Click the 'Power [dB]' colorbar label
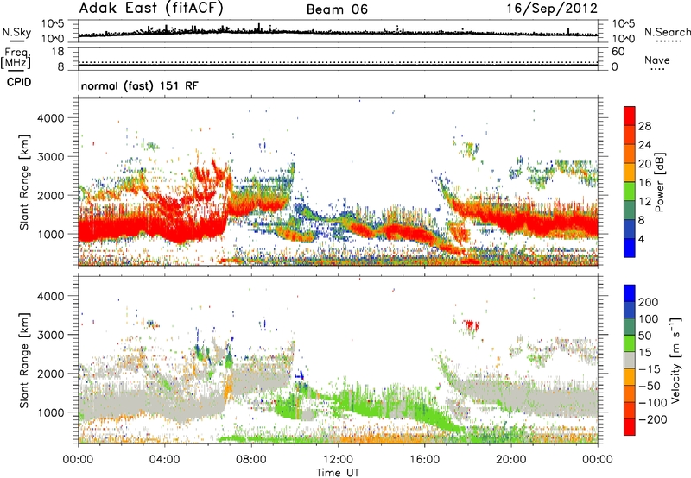Image resolution: width=691 pixels, height=478 pixels. pos(659,182)
